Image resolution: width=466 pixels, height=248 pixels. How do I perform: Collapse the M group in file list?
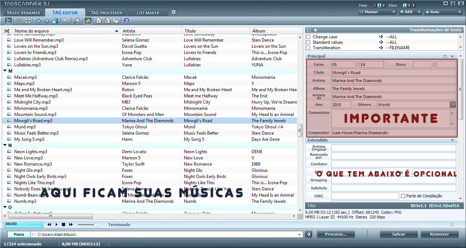tap(4, 71)
